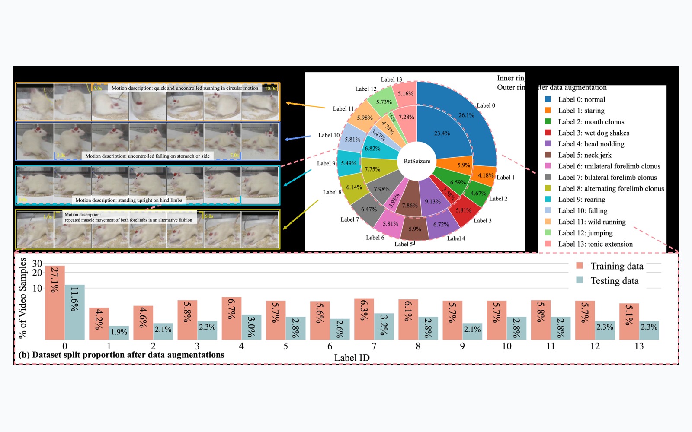
Task: Click the "Training data" legend label
Action: click(x=617, y=266)
